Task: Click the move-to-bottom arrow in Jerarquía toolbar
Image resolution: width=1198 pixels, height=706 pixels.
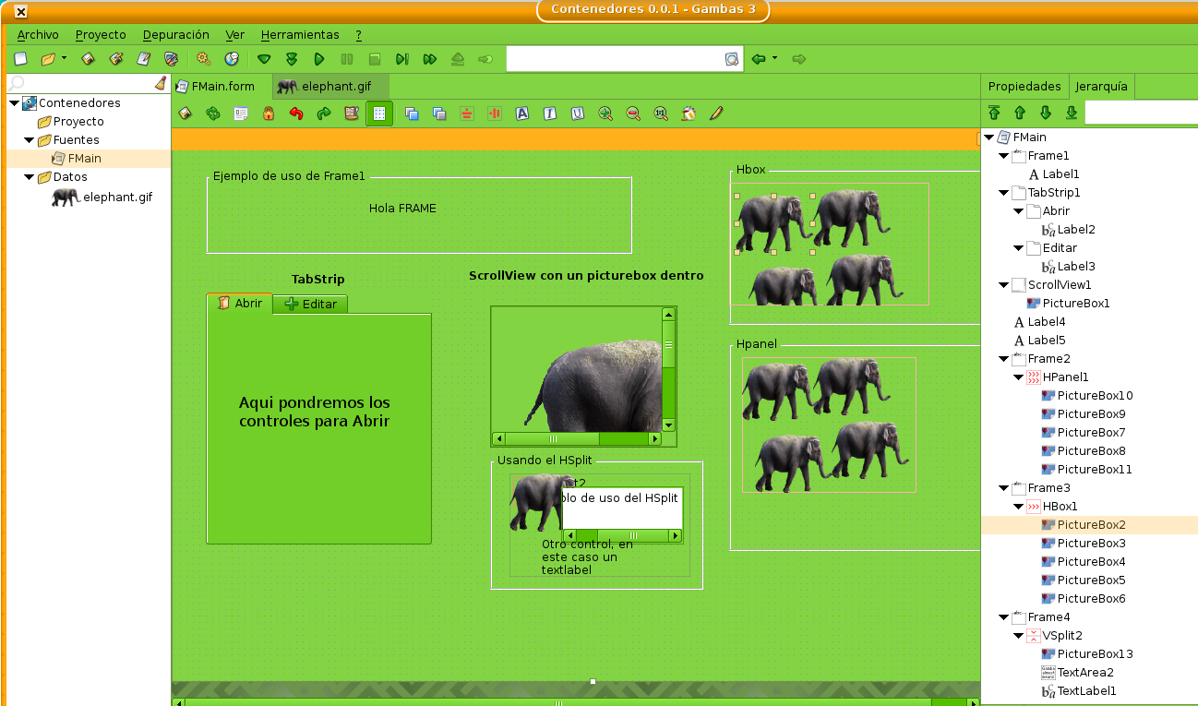Action: pos(1072,113)
